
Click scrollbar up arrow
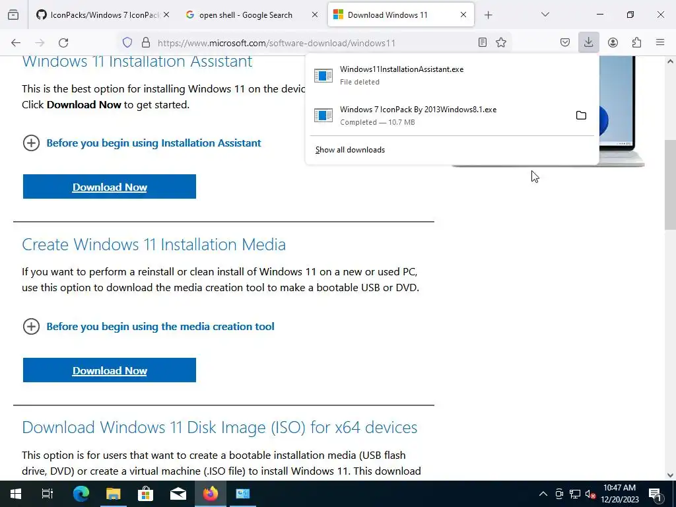670,61
